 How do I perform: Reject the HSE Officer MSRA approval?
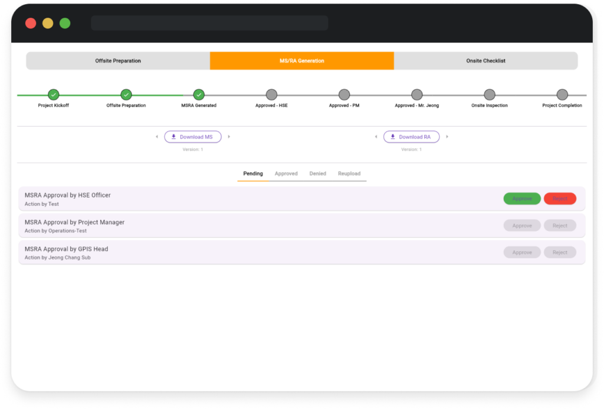click(x=560, y=199)
